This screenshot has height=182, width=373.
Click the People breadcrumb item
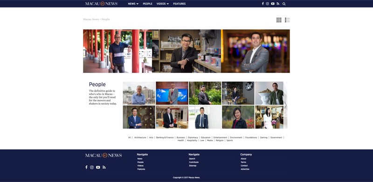point(106,19)
